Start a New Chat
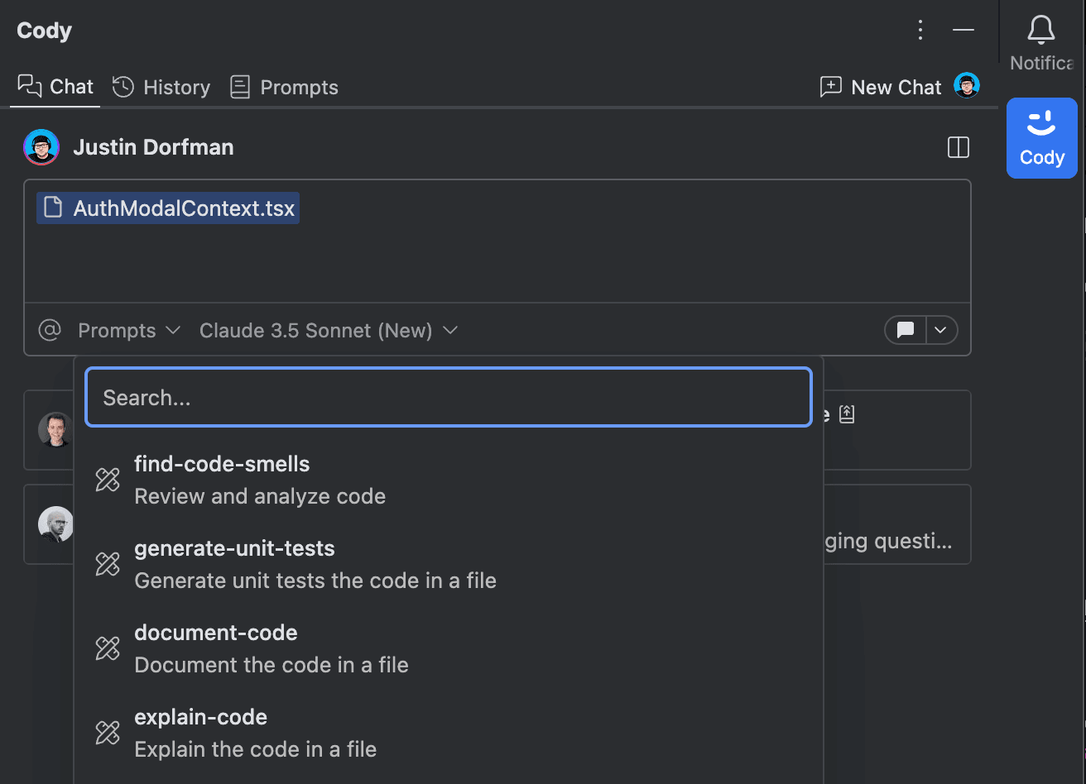Image resolution: width=1086 pixels, height=784 pixels. pyautogui.click(x=881, y=87)
